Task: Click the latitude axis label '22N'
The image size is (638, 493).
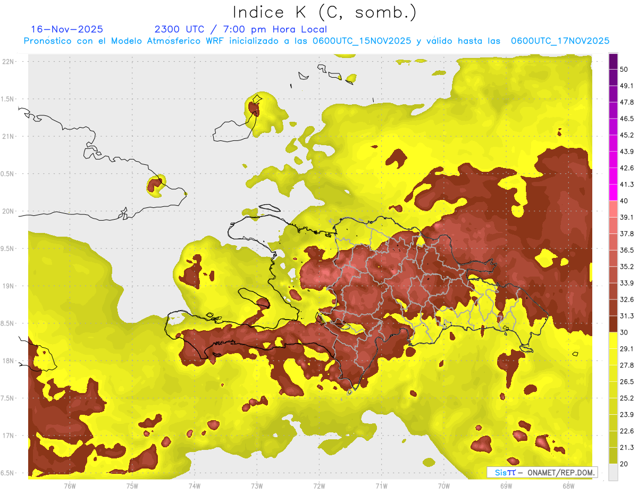Action: (x=8, y=61)
